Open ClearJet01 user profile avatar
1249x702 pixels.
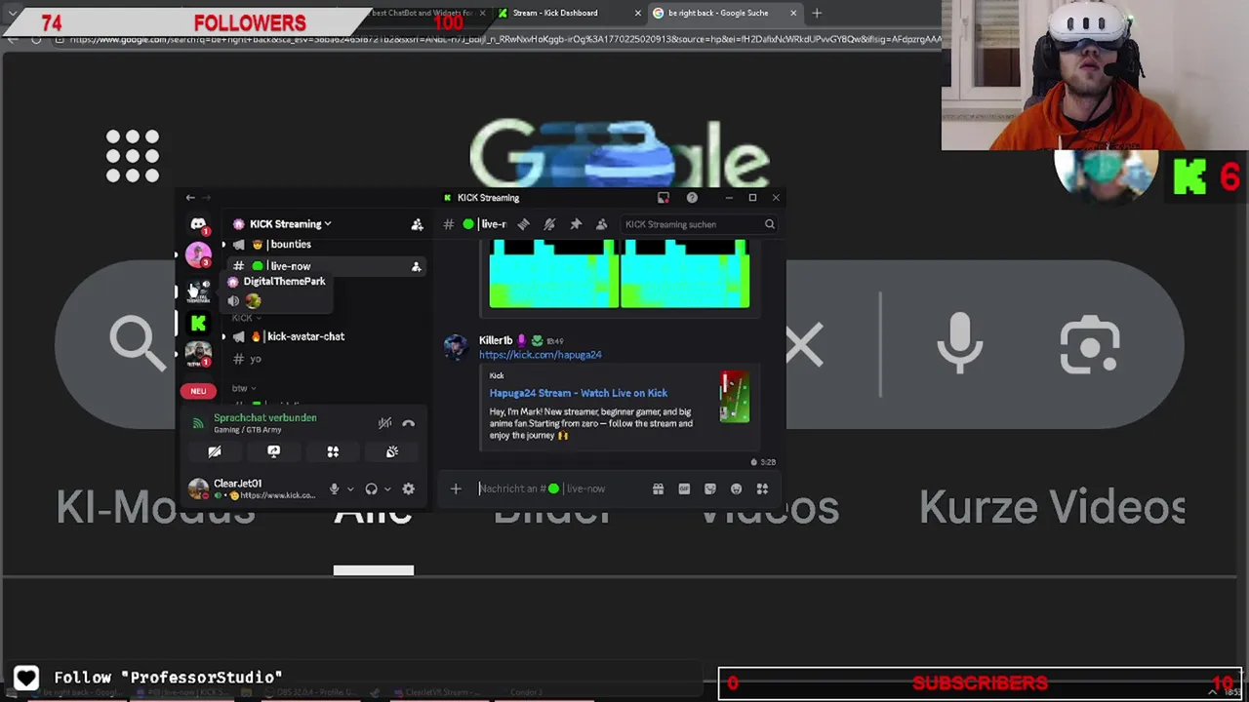198,488
